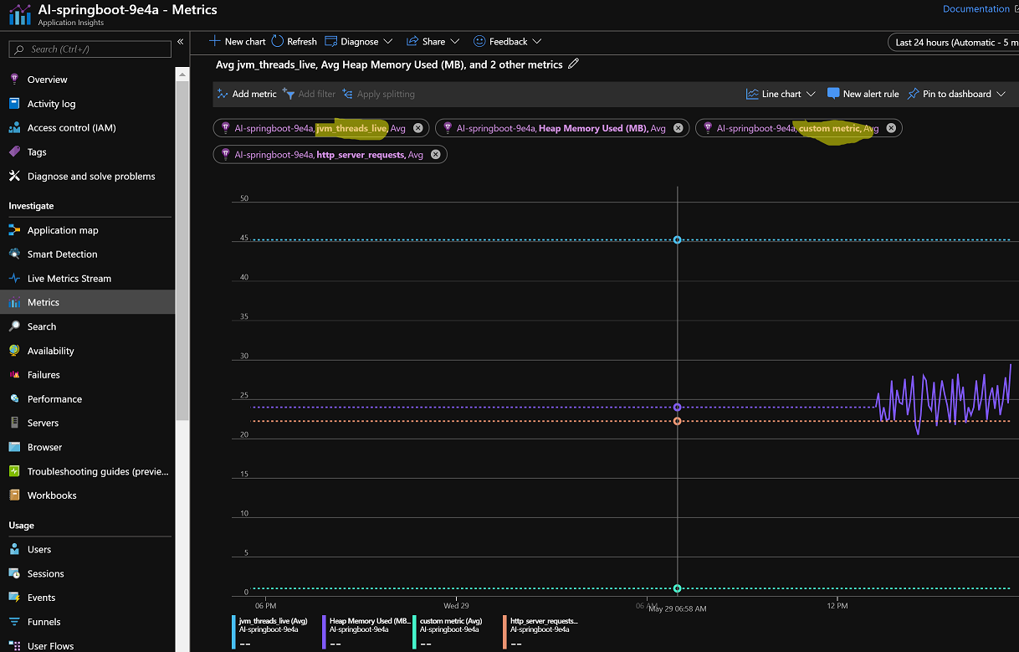Click the custom metric legend color bar

(414, 632)
